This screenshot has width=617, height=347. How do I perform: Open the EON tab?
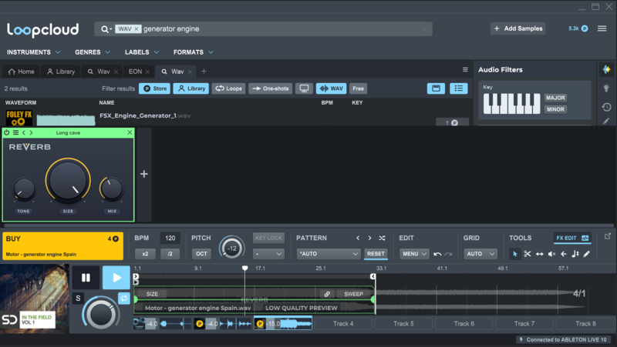[135, 72]
